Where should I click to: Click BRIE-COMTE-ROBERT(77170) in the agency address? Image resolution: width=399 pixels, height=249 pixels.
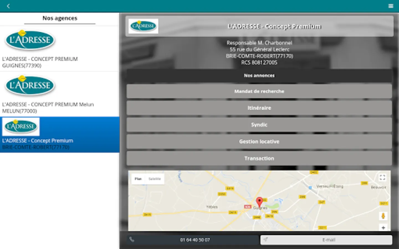coord(259,56)
